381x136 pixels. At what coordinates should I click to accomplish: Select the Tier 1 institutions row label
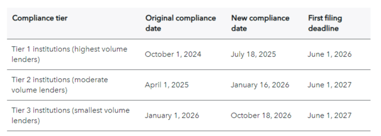[x=69, y=54]
